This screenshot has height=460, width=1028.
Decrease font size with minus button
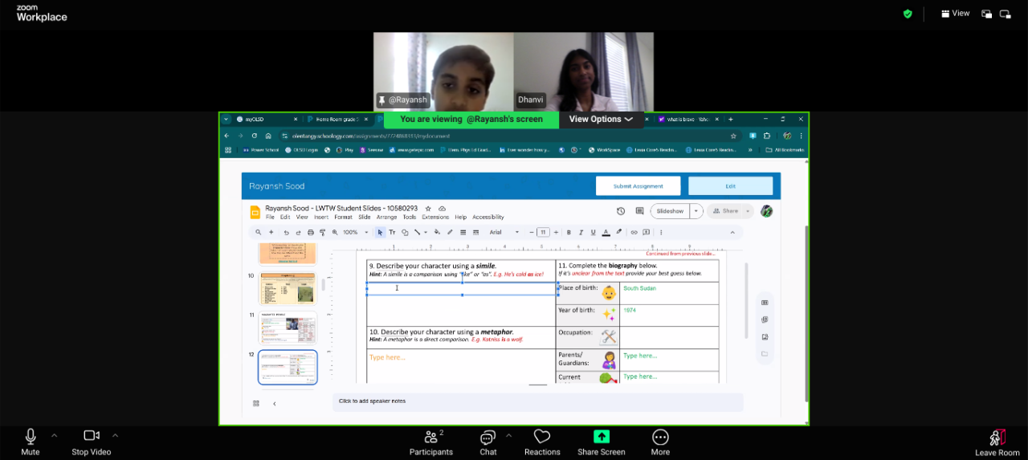tap(532, 232)
